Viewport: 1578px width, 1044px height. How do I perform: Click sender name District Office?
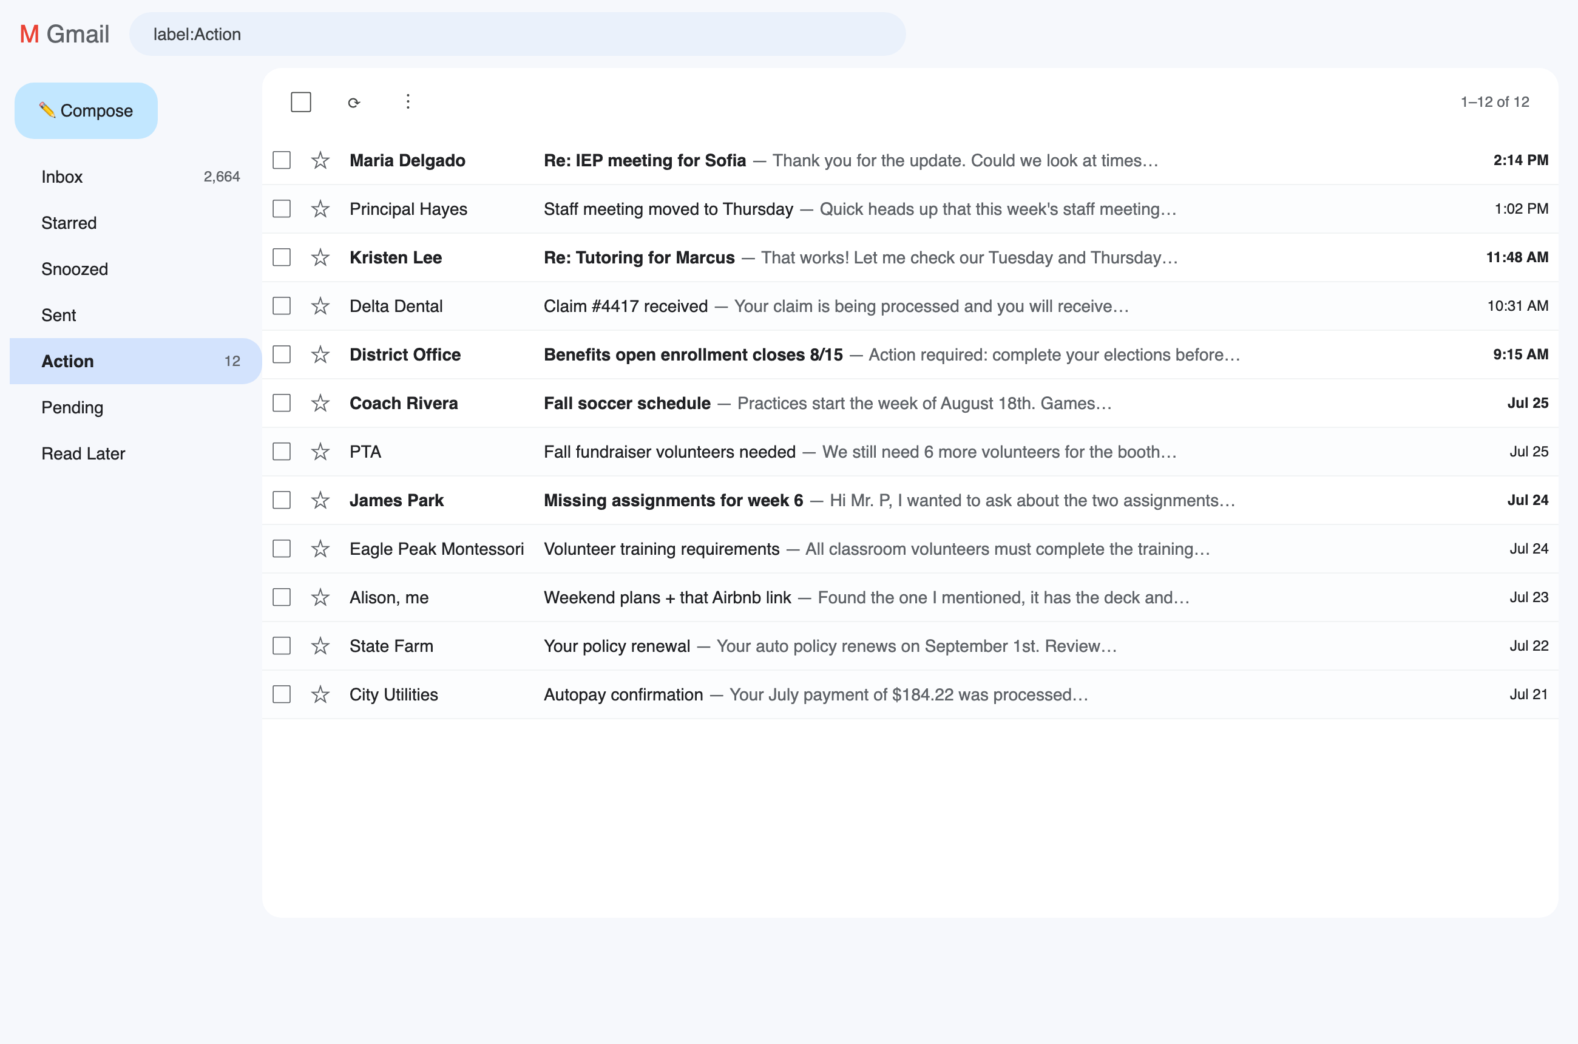[405, 355]
